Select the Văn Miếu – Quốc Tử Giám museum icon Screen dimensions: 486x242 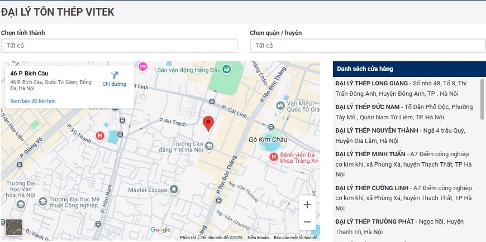tap(280, 106)
